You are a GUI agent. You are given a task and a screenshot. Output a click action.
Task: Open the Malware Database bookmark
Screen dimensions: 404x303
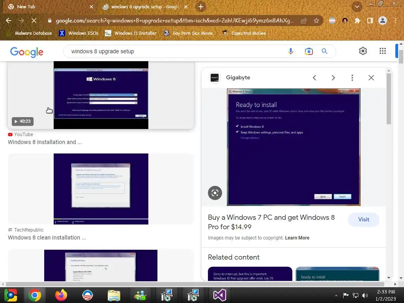point(30,33)
